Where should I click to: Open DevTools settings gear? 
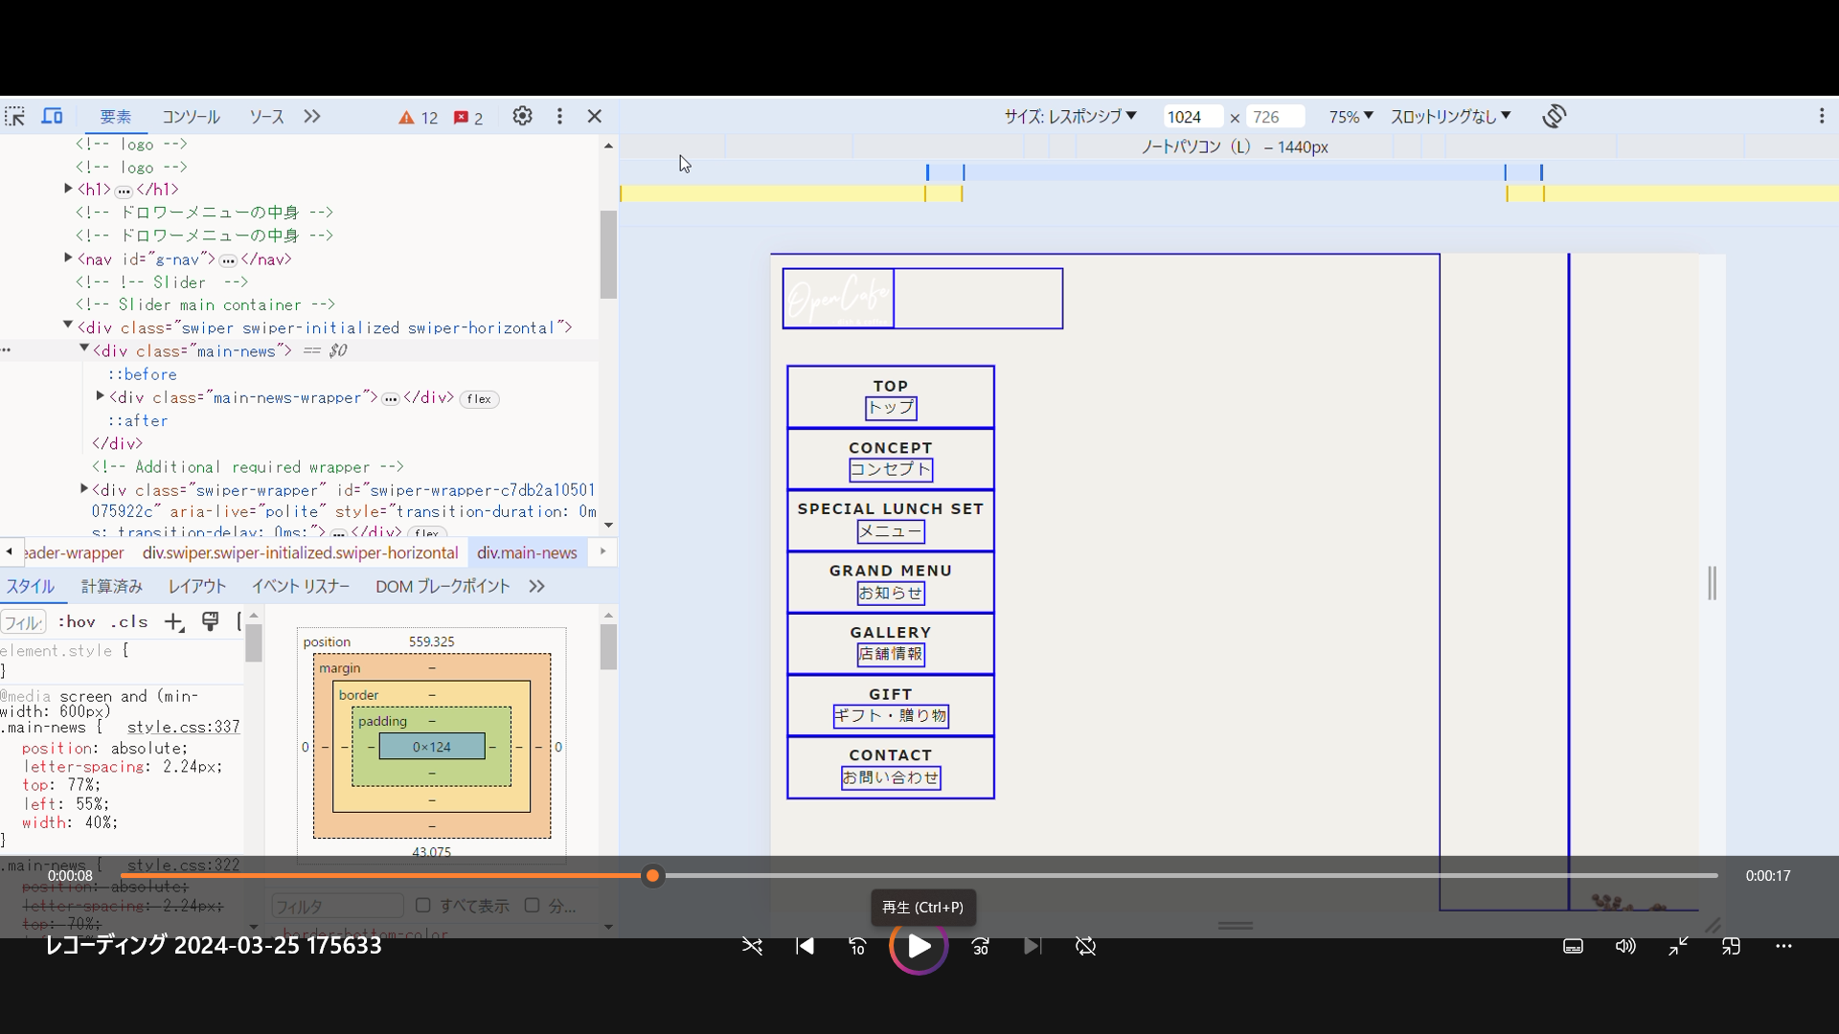(x=522, y=116)
